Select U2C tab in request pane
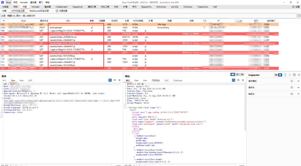The width and height of the screenshot is (301, 166). (x=30, y=81)
